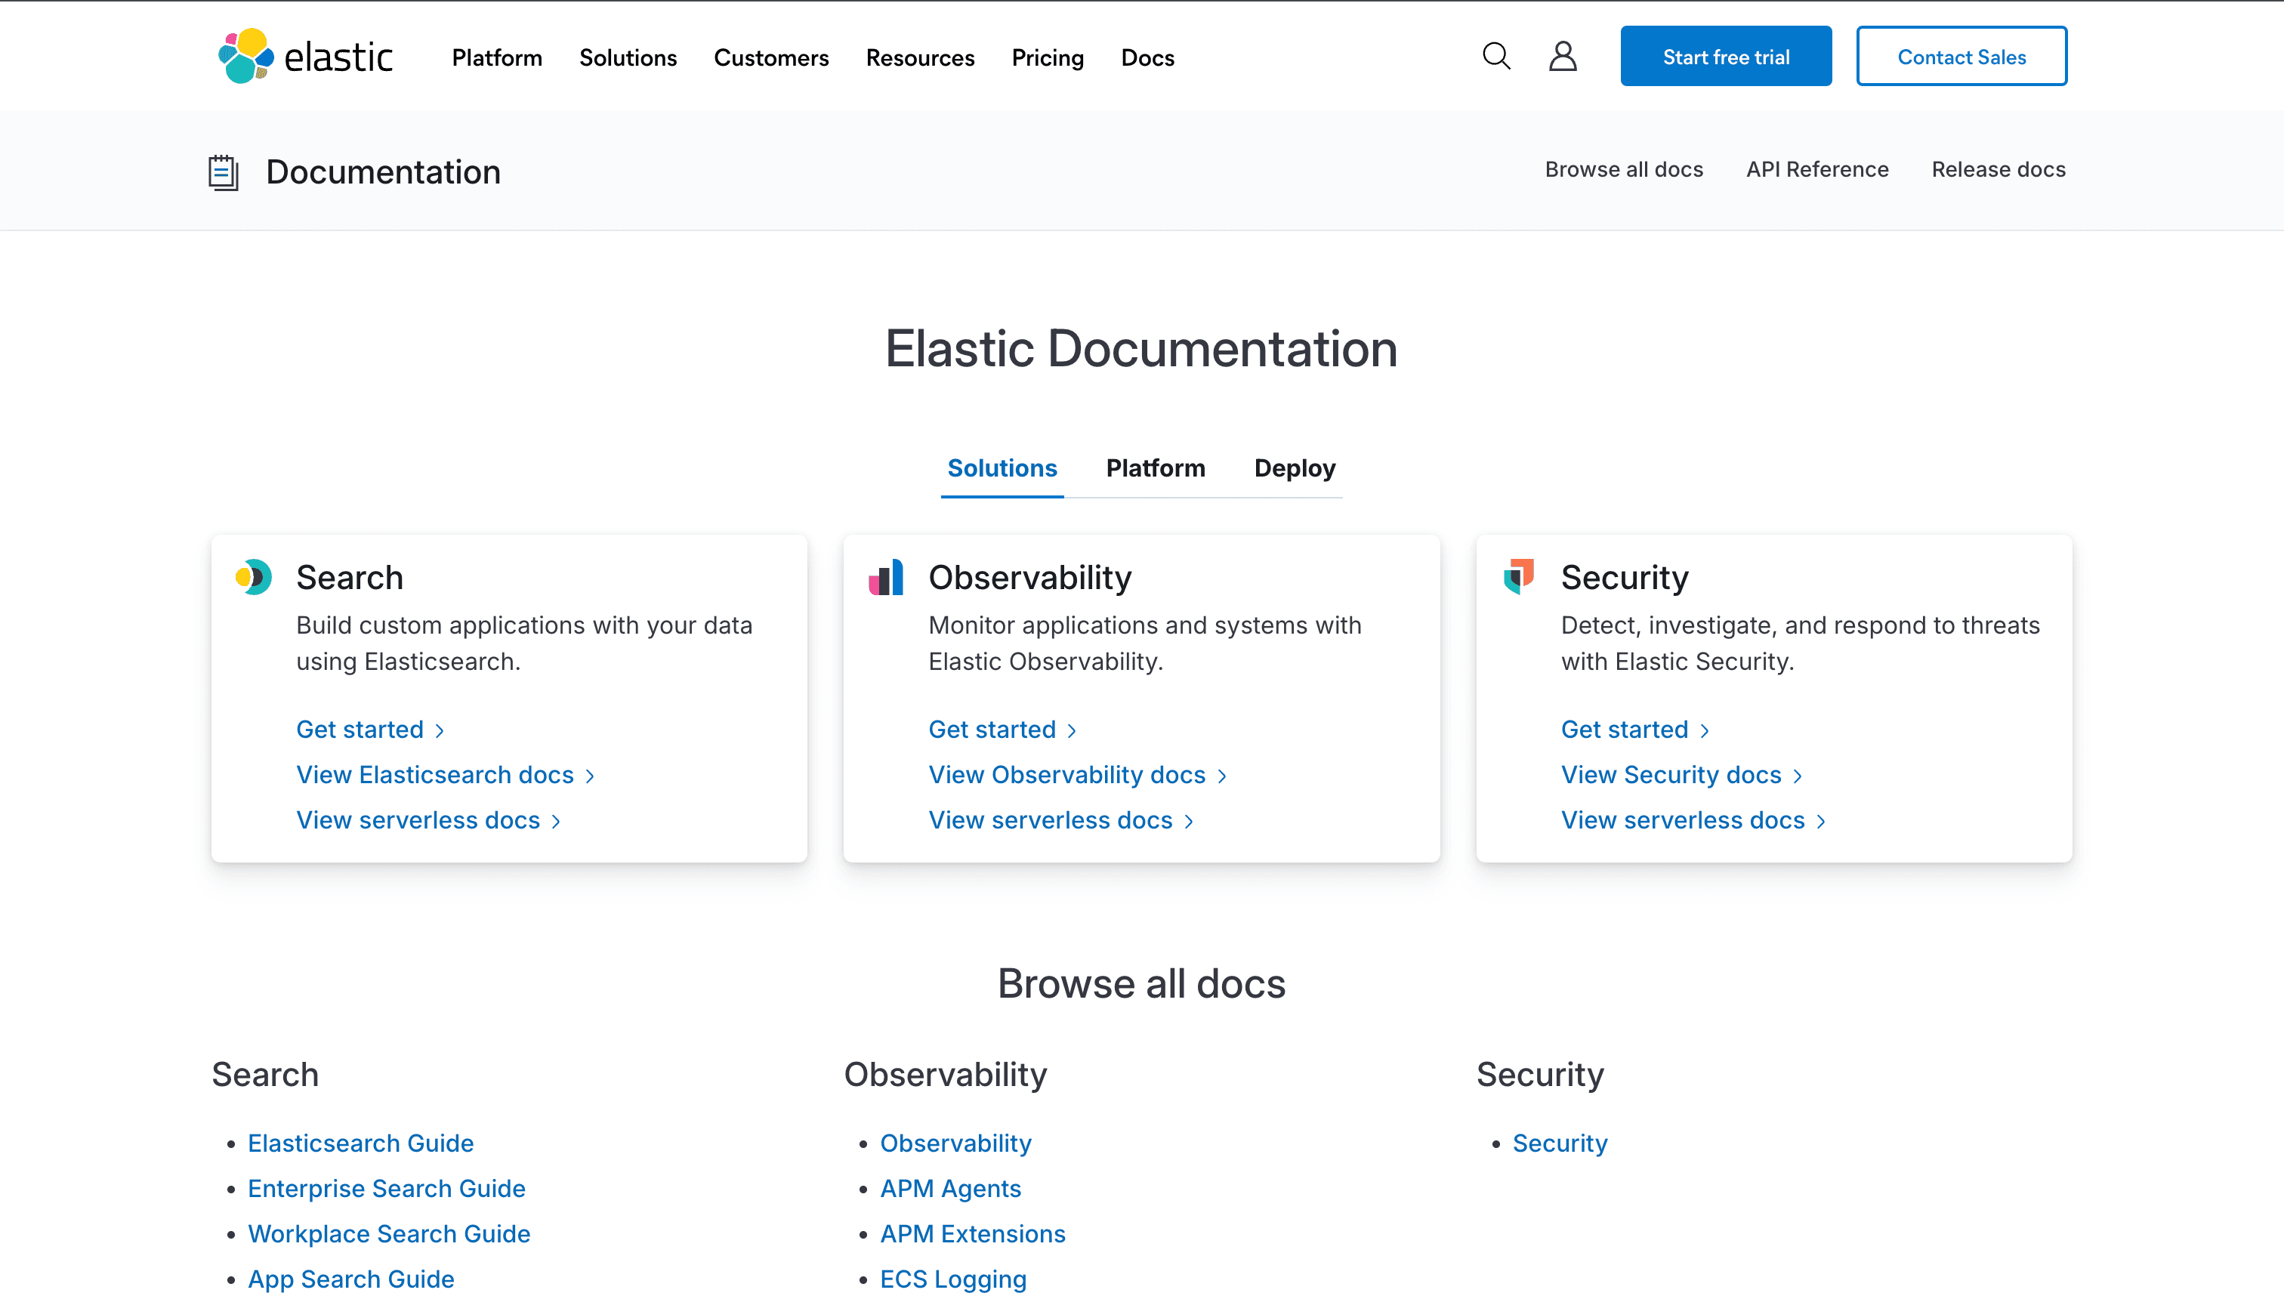
Task: Open View serverless docs in Observability card
Action: (1060, 819)
